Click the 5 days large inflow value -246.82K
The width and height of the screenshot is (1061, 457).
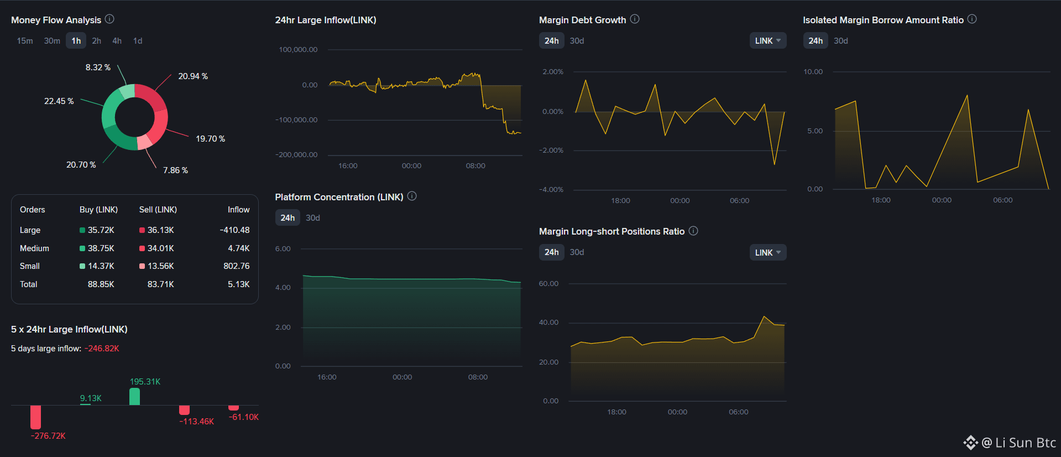[x=102, y=349]
